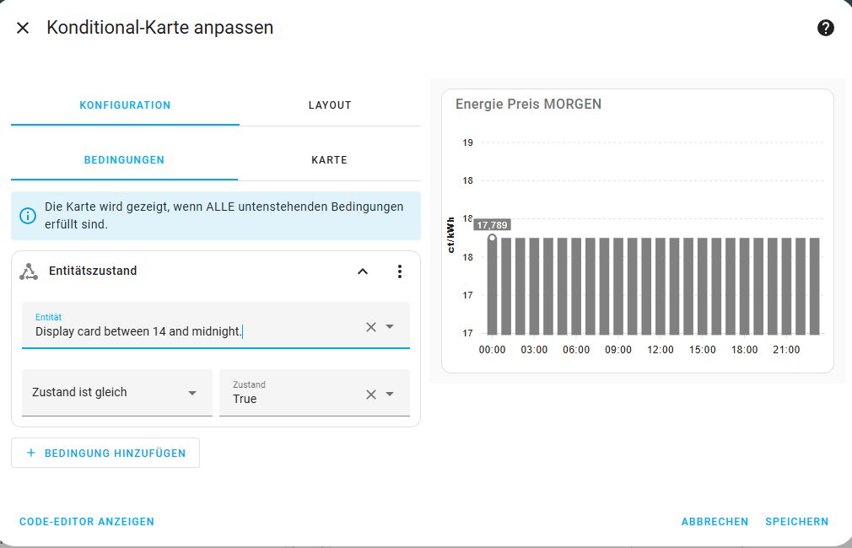Show the code editor via Code-Editor anzeigen

pyautogui.click(x=87, y=521)
